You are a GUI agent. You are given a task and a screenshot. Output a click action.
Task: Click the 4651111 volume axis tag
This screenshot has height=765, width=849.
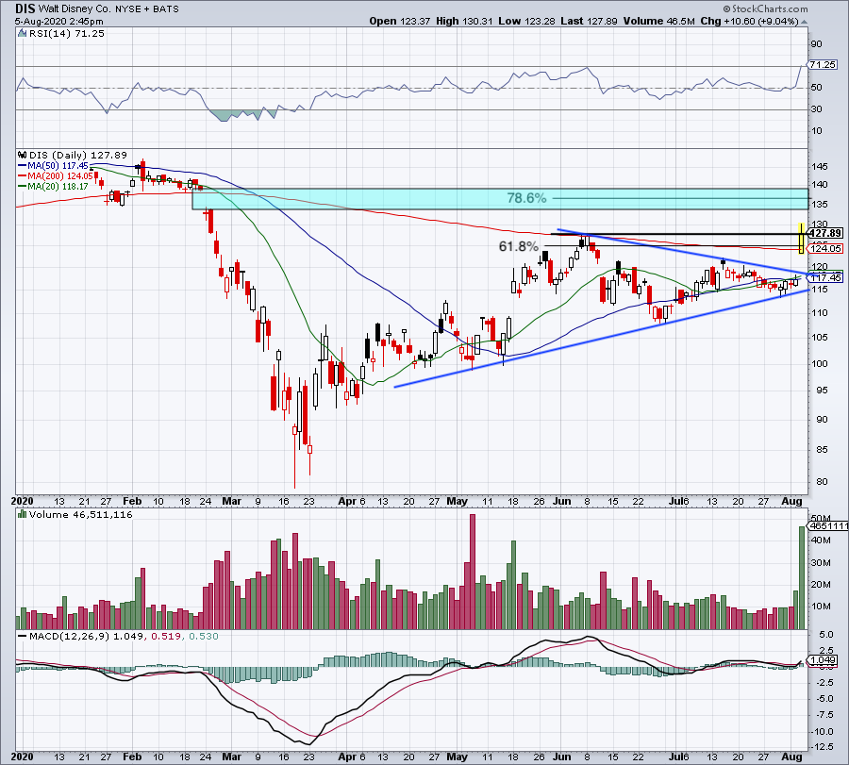[828, 525]
